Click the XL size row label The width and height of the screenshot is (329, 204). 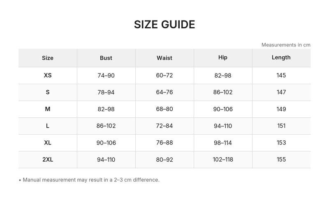click(48, 142)
